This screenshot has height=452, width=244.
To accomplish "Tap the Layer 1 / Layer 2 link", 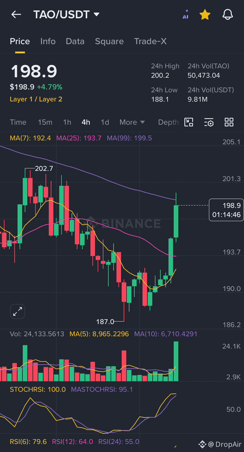I will click(x=36, y=99).
